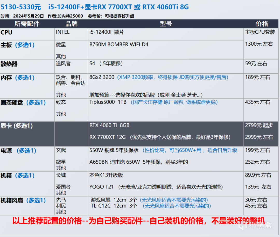Screen dimensions: 280x237
Task: Click the 'B760M BOMBER WIFI D4' model
Action: pyautogui.click(x=119, y=44)
